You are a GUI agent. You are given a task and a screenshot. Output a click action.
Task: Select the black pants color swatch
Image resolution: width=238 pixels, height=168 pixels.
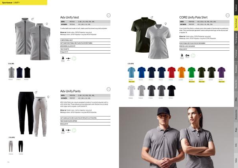coord(21,147)
